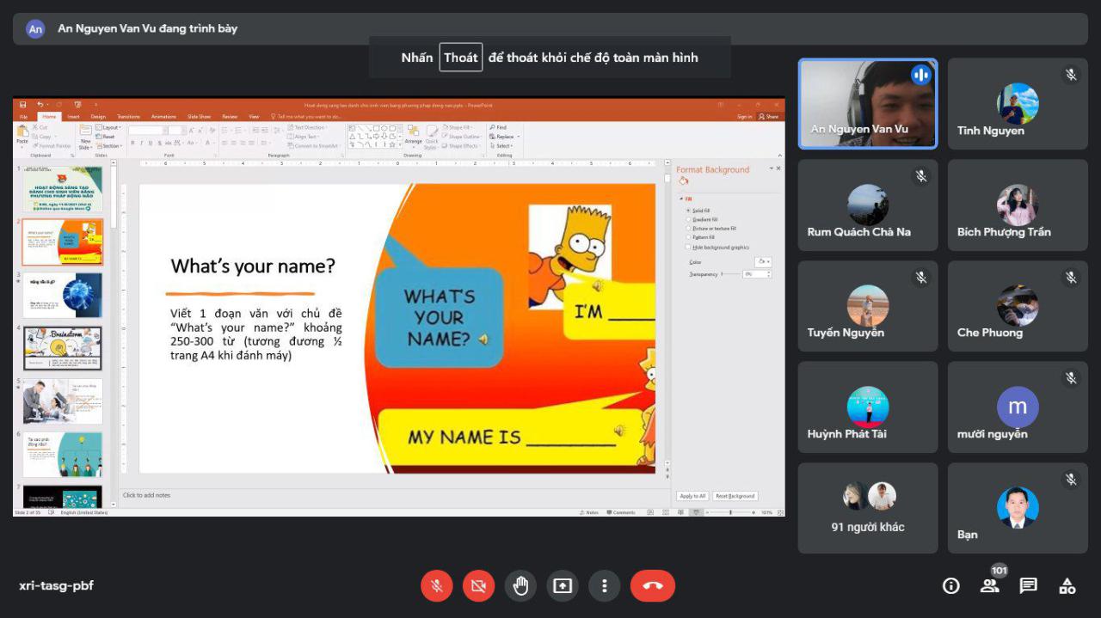The width and height of the screenshot is (1101, 618).
Task: Switch to the Design ribbon tab
Action: pyautogui.click(x=98, y=117)
